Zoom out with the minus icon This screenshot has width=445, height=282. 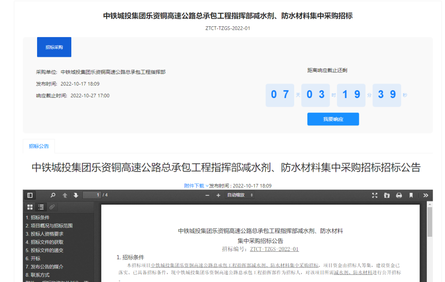207,195
